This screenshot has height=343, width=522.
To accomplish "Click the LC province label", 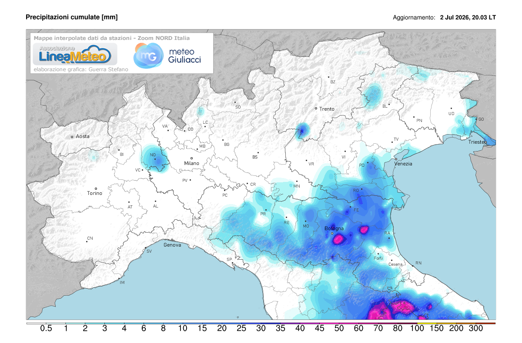I will coord(205,122).
